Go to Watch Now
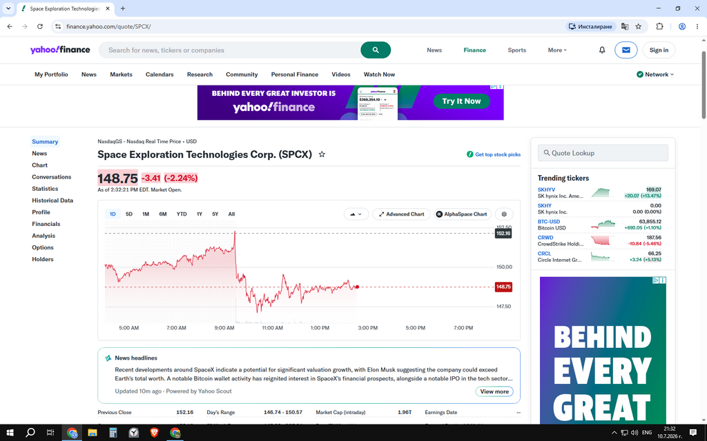Image resolution: width=707 pixels, height=441 pixels. [x=379, y=74]
